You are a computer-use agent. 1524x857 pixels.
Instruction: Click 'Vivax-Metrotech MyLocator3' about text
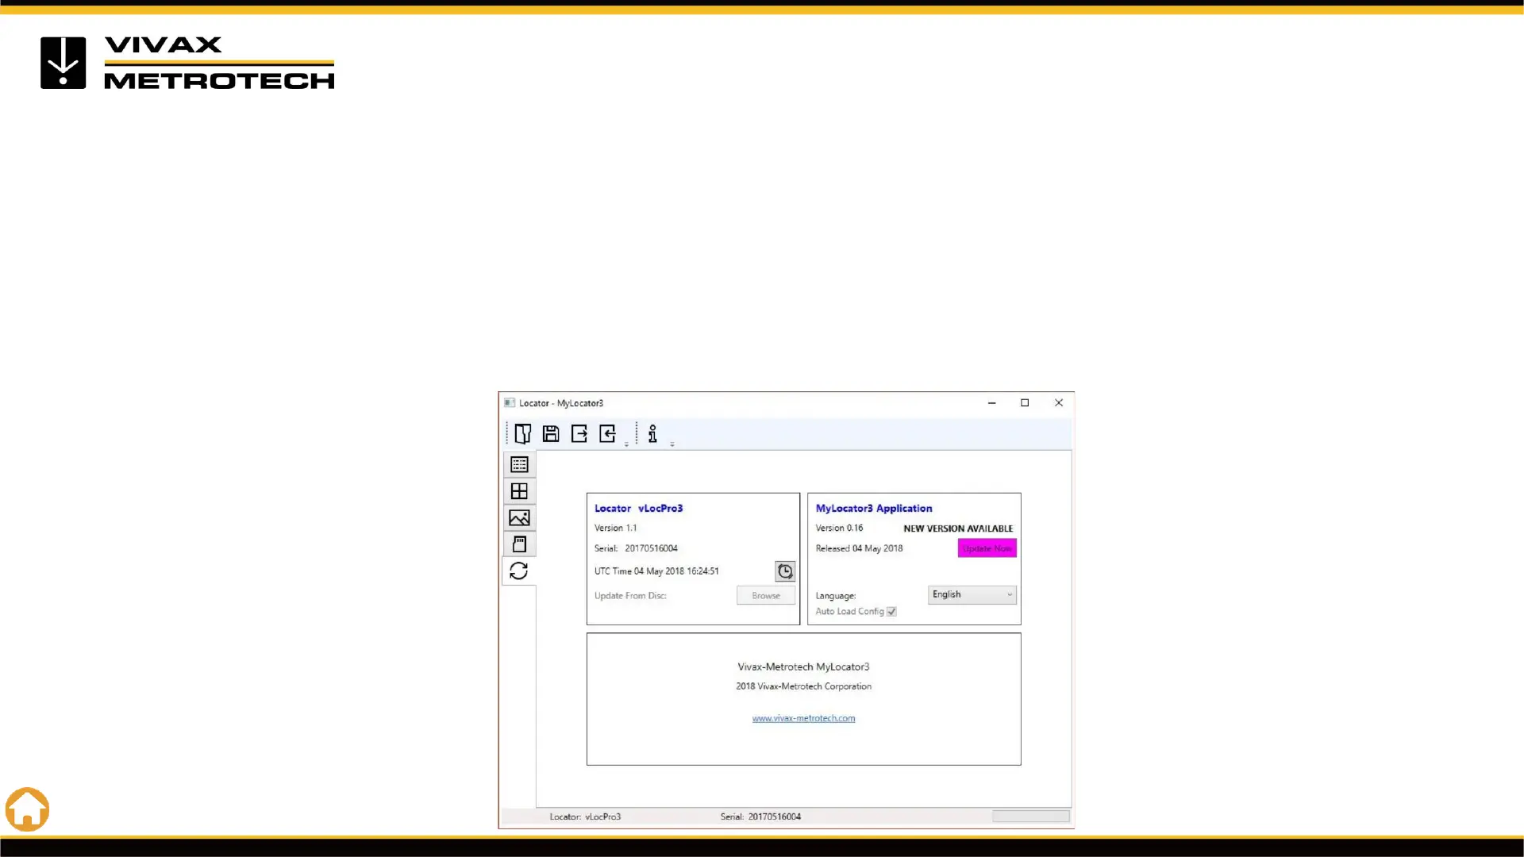coord(803,667)
